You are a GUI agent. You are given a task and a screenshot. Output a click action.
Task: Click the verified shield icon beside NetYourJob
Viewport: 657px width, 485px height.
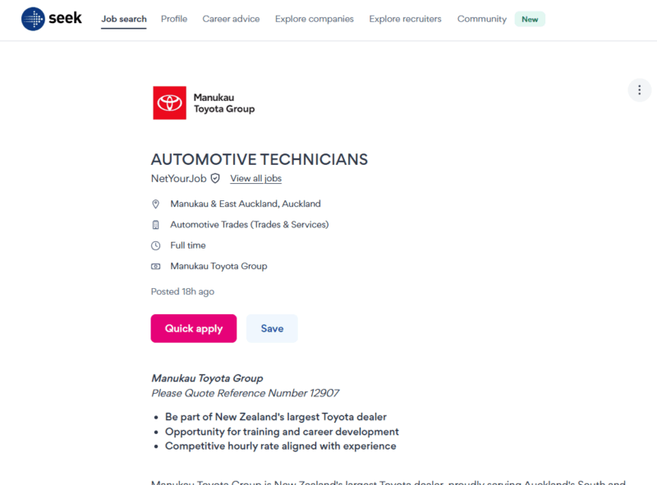click(215, 178)
